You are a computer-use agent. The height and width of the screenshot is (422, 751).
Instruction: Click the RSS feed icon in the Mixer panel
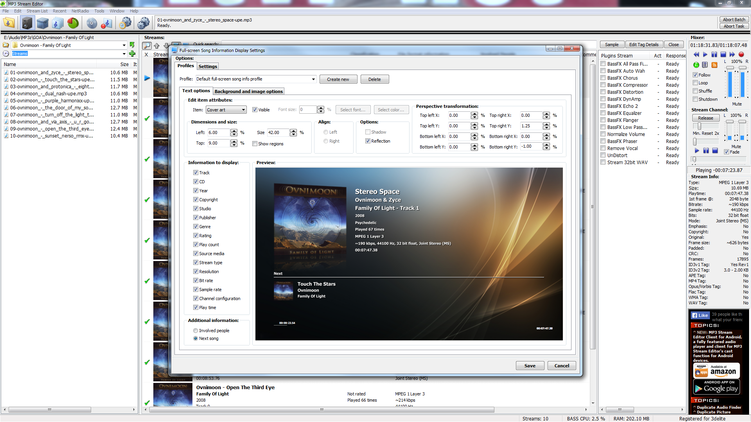coord(714,65)
